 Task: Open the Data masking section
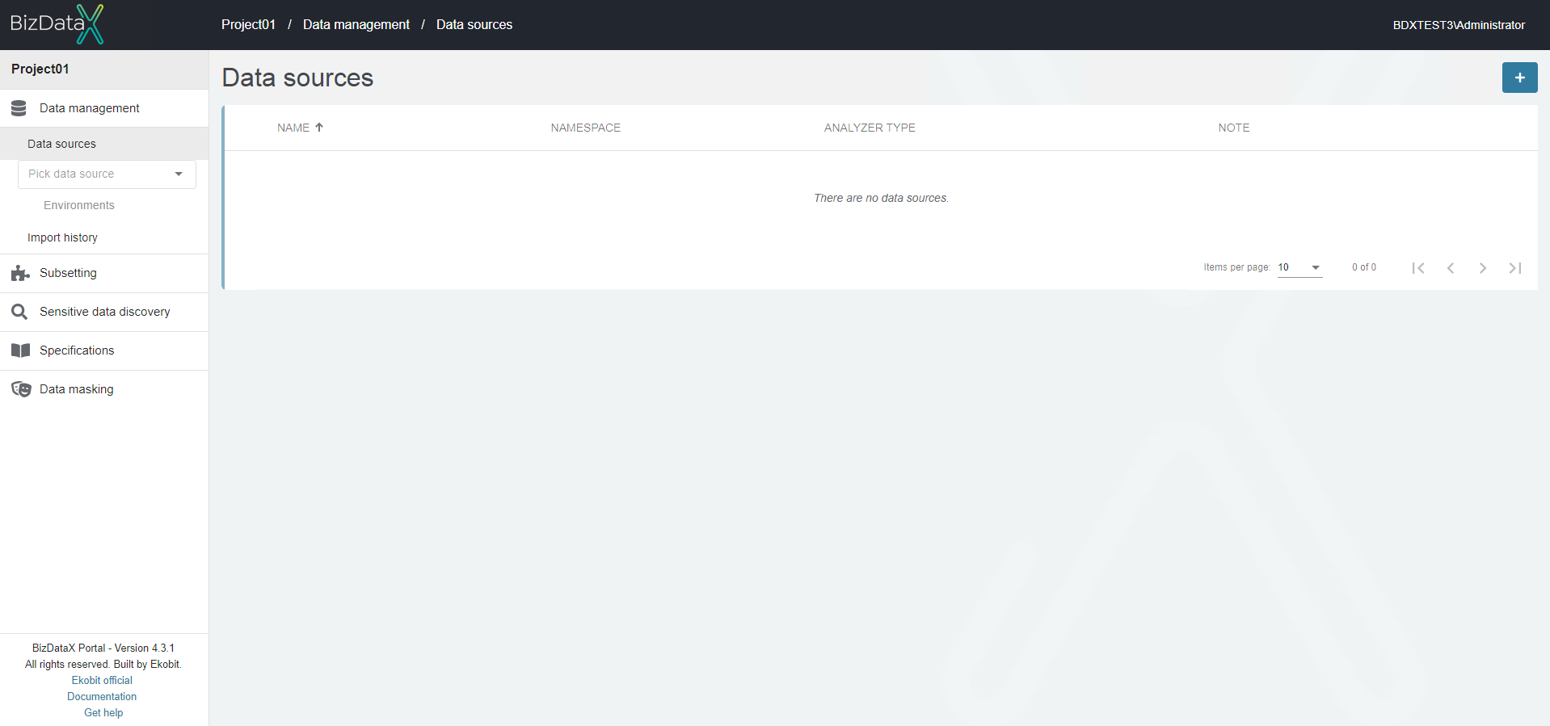tap(104, 389)
